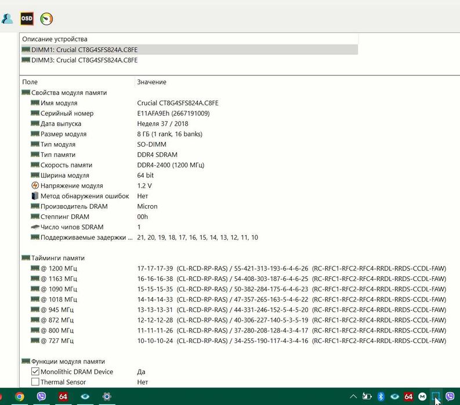Click the icon beside Метод обнаружения ошибок
The image size is (460, 405).
(35, 196)
